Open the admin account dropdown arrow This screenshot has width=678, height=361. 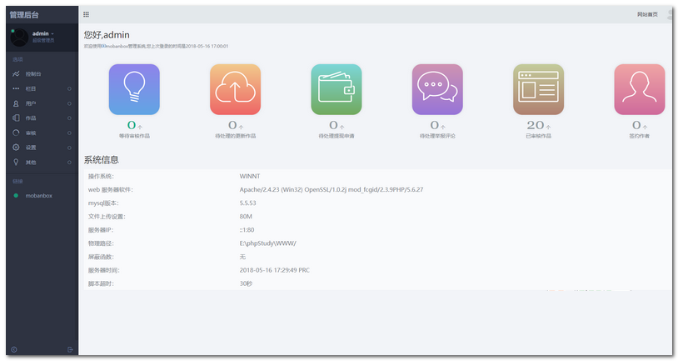pyautogui.click(x=52, y=33)
